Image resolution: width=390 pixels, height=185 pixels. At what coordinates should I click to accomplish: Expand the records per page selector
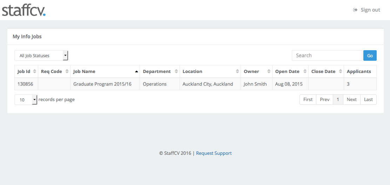[x=26, y=100]
